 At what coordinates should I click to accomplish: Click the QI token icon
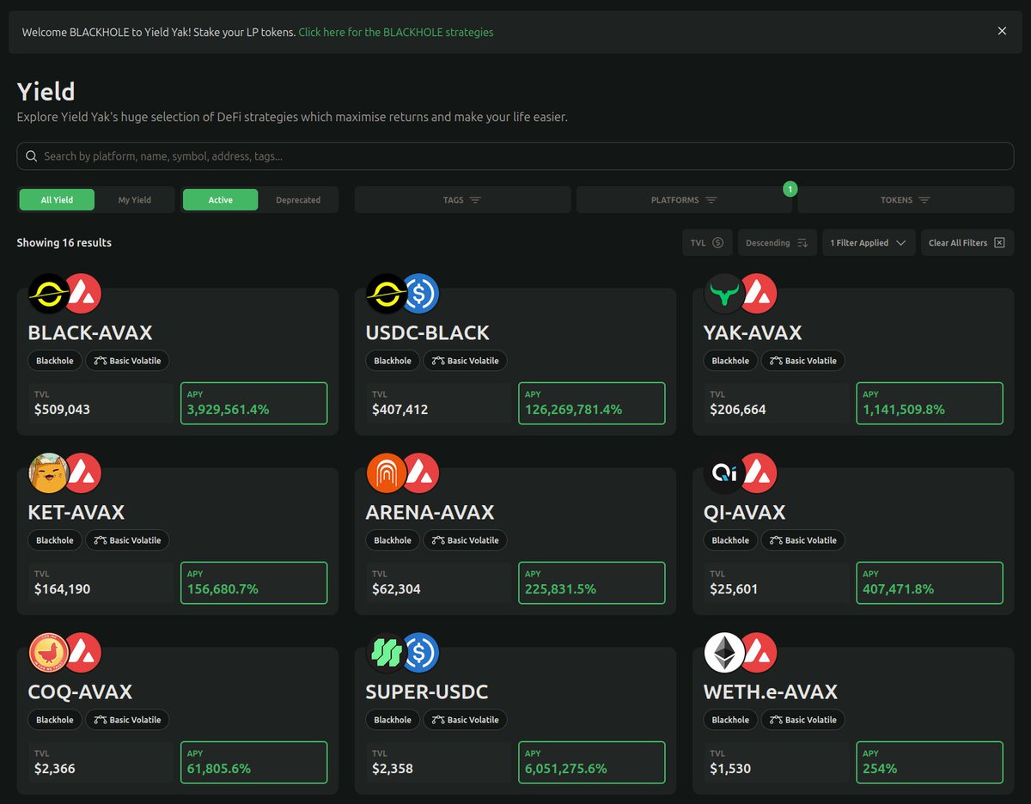(723, 473)
